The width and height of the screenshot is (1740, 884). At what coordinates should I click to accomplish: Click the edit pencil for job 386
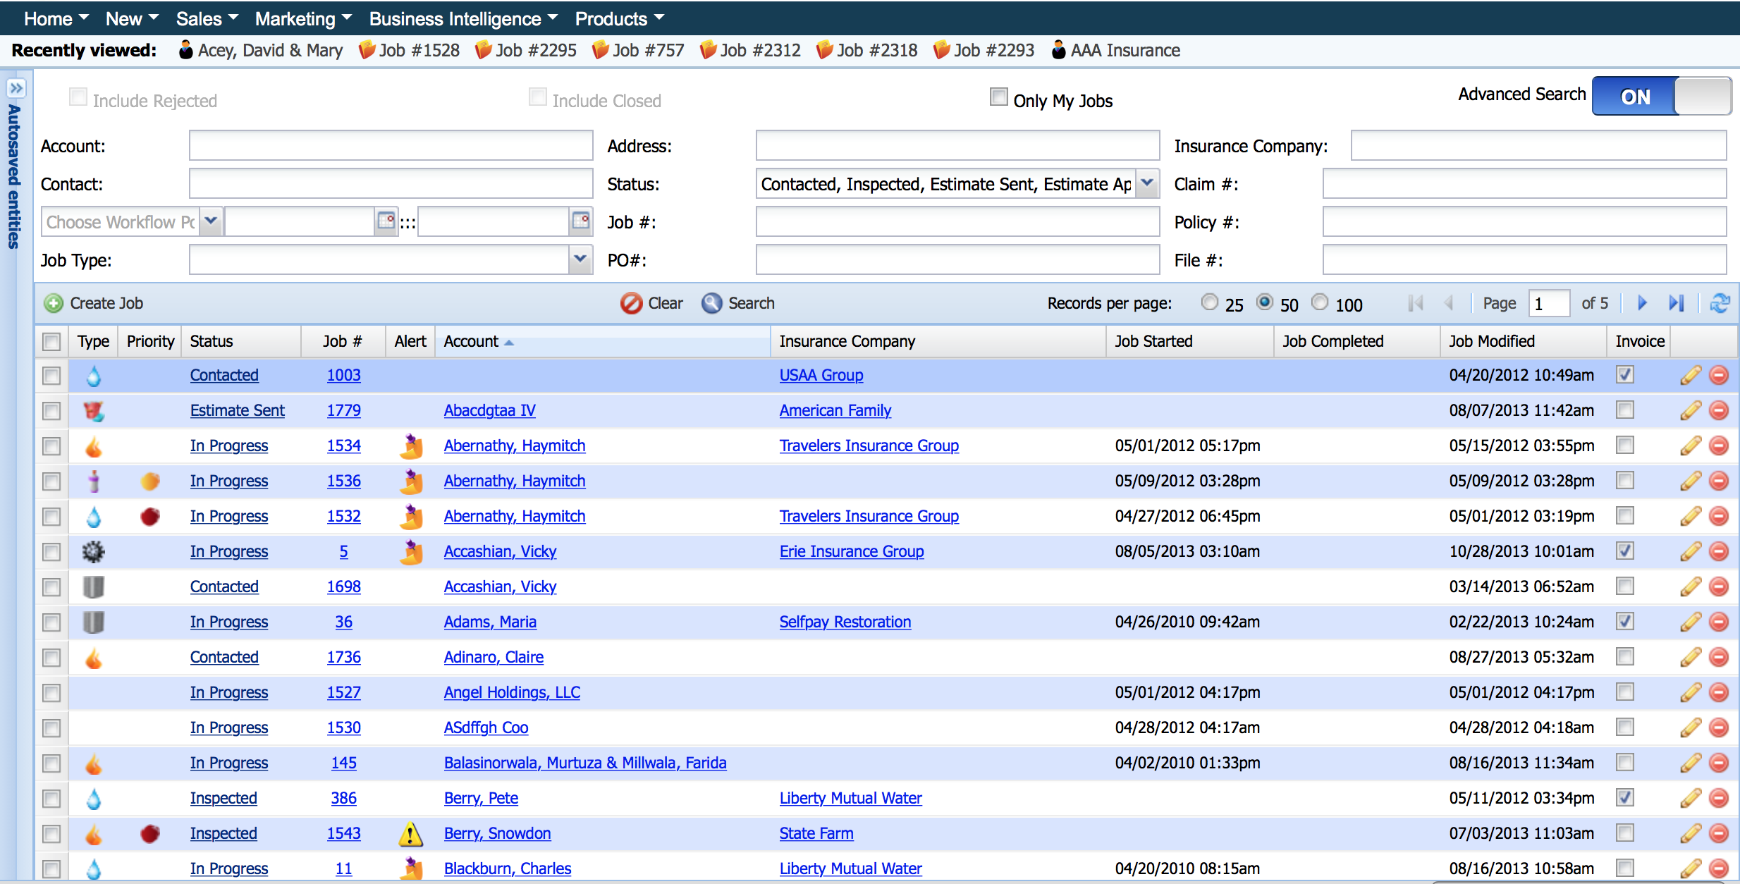pos(1690,798)
